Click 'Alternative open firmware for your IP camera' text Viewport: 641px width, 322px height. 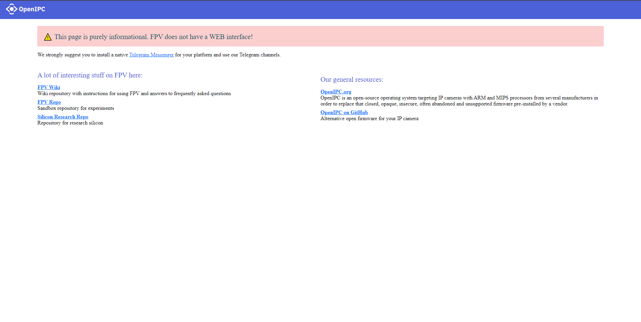[369, 118]
